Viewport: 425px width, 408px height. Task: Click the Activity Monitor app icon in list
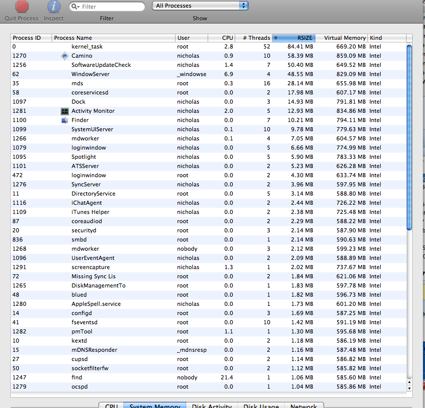(x=64, y=111)
